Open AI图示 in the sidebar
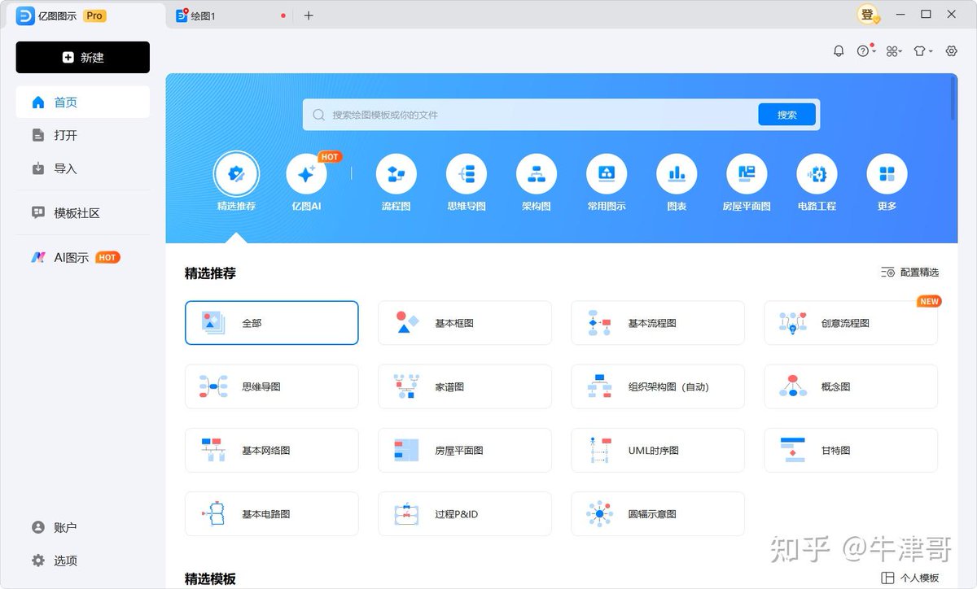Screen dimensions: 977x589 [x=83, y=257]
